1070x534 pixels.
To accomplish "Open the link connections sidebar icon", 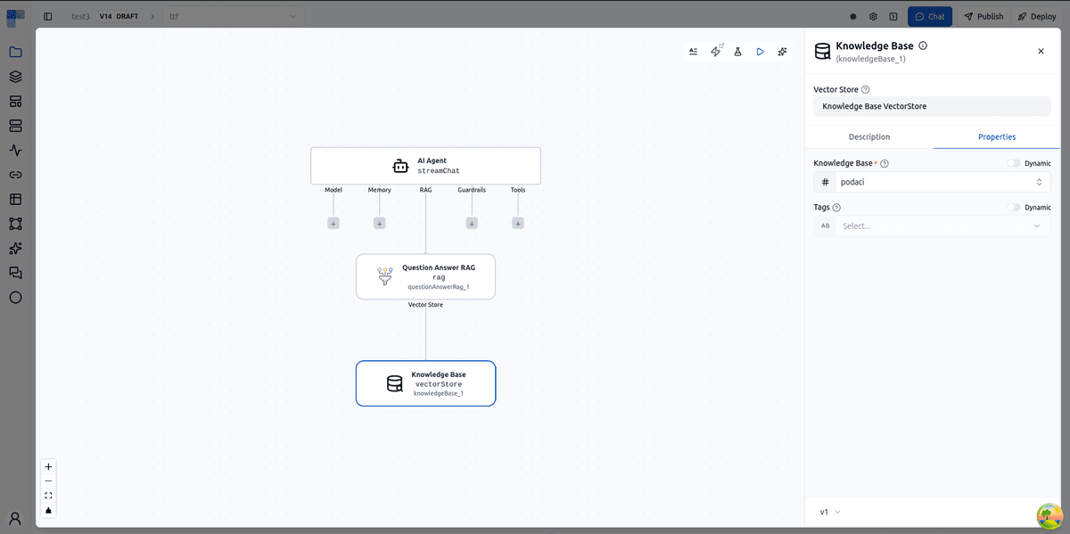I will pyautogui.click(x=15, y=175).
